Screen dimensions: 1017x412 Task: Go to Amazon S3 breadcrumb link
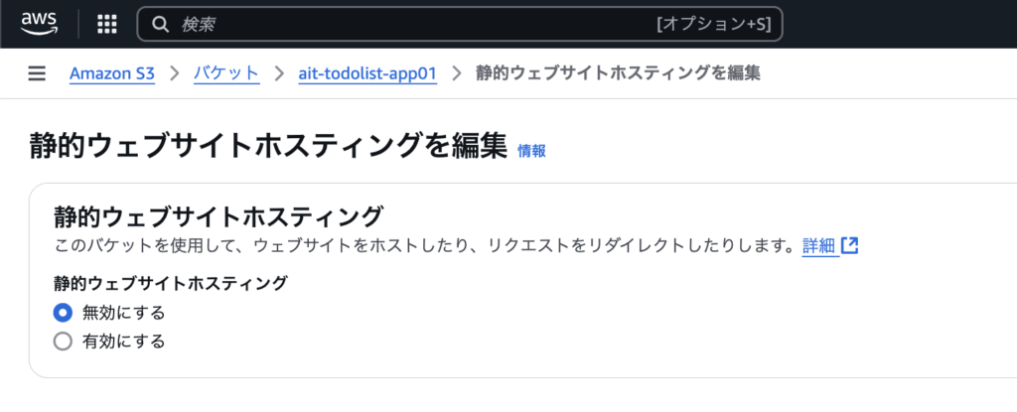[x=112, y=73]
